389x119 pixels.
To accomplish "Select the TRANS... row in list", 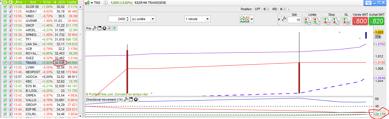I will pos(40,62).
